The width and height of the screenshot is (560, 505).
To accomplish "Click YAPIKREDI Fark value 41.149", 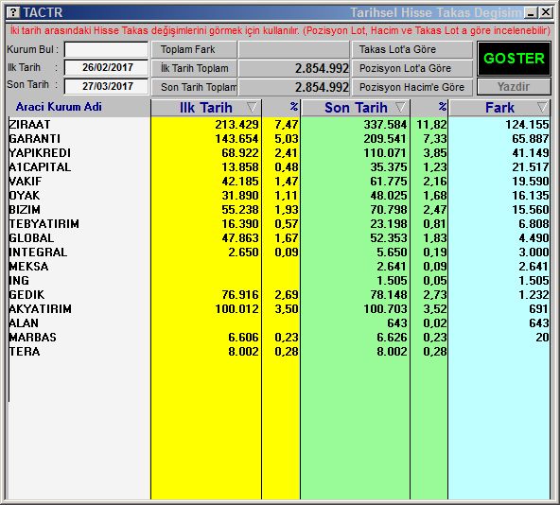I will click(x=531, y=153).
